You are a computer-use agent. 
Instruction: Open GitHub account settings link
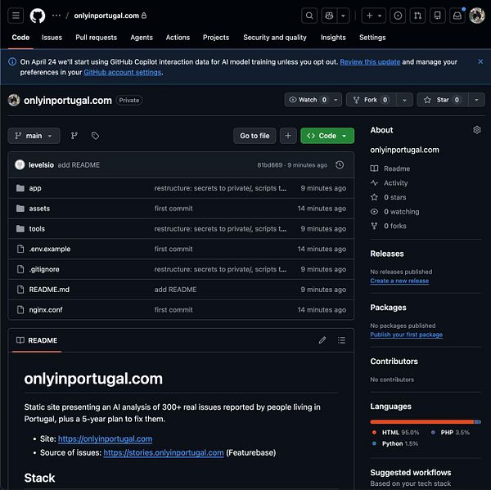click(x=123, y=72)
